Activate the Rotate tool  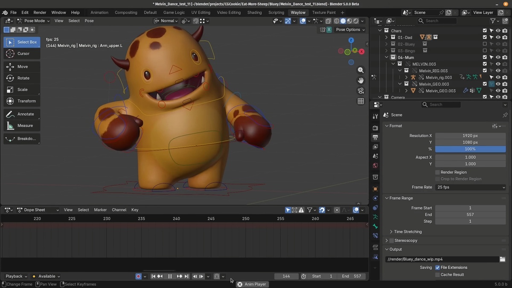tap(22, 78)
